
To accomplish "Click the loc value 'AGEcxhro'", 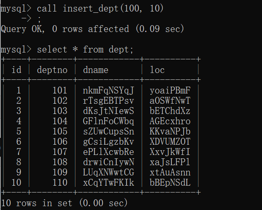I will tap(170, 121).
